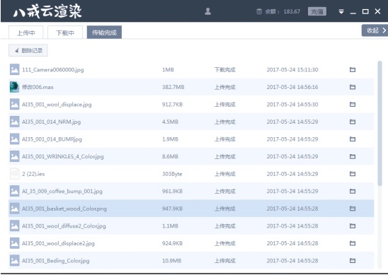Open the title bar dropdown menu arrow

coord(341,11)
